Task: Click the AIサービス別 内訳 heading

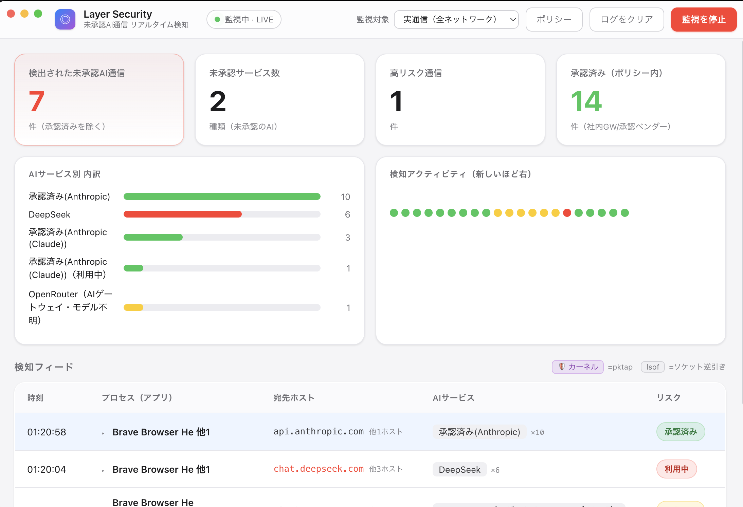Action: (65, 174)
